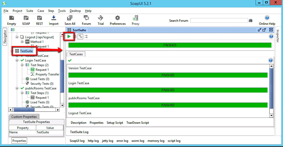Click the Search Forum input field

click(x=219, y=20)
